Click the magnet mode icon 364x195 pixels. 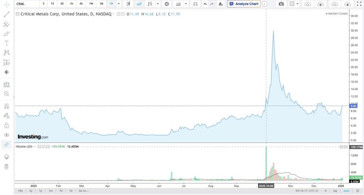coord(6,106)
